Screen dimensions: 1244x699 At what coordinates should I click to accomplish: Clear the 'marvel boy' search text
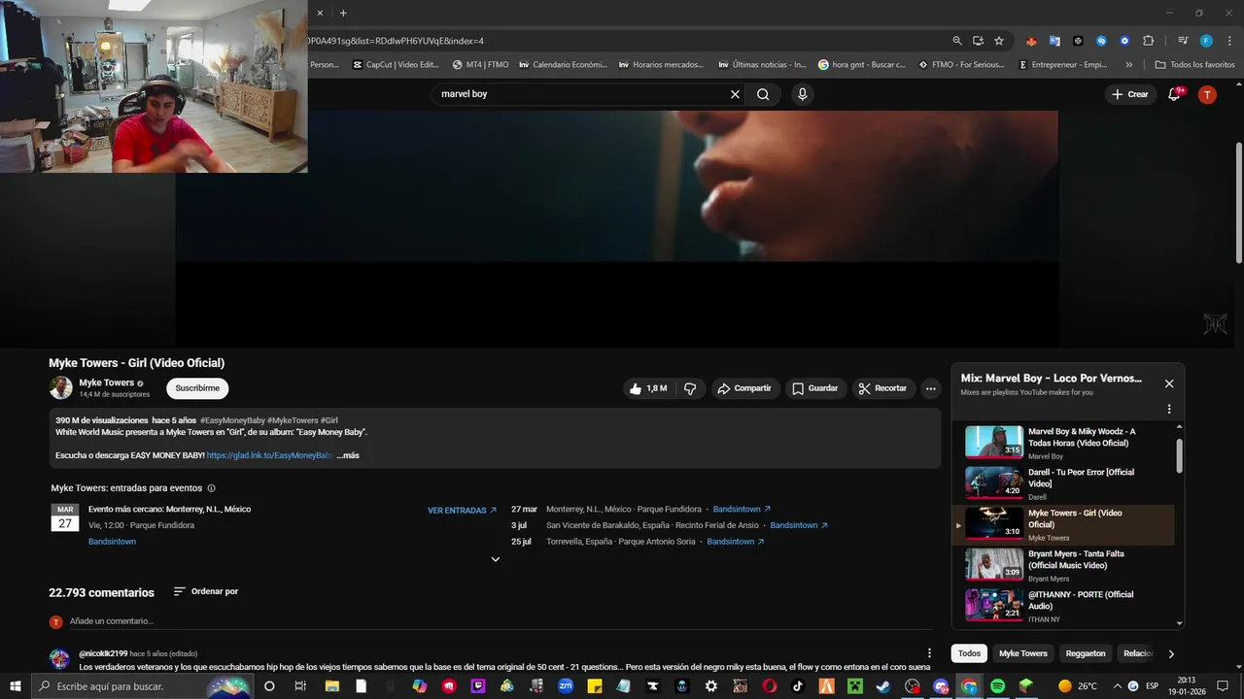click(735, 94)
